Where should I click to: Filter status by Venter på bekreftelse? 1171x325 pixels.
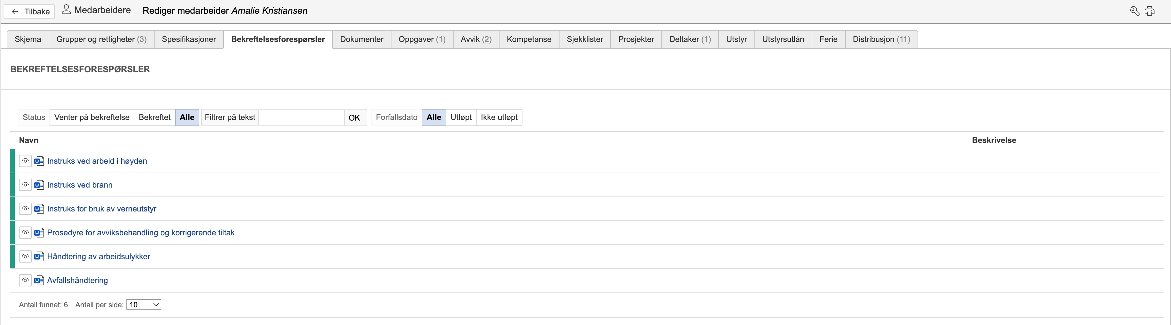(92, 117)
